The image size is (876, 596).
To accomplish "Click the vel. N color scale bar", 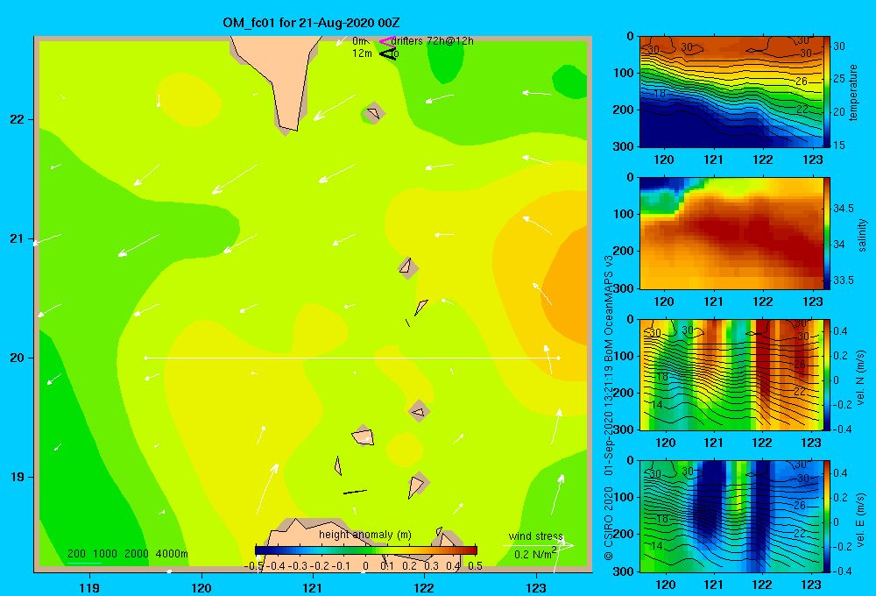I will (x=827, y=374).
